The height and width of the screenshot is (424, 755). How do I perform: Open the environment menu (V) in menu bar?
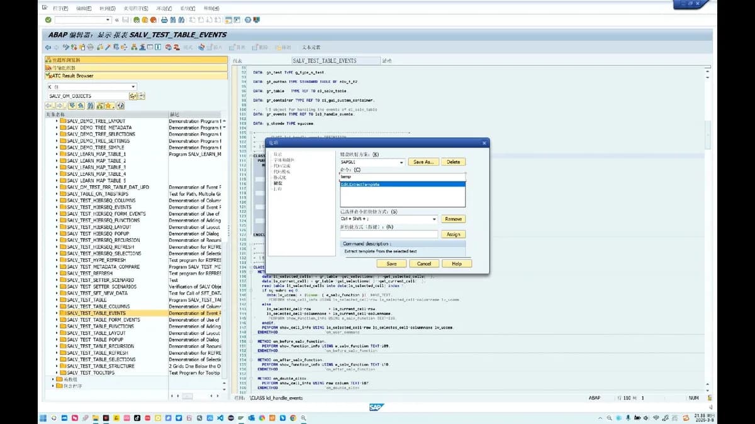[x=164, y=9]
